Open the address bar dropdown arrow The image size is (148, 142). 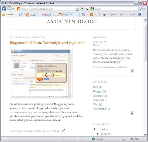[77, 9]
